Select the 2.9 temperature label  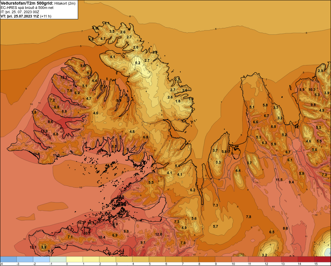(x=320, y=71)
